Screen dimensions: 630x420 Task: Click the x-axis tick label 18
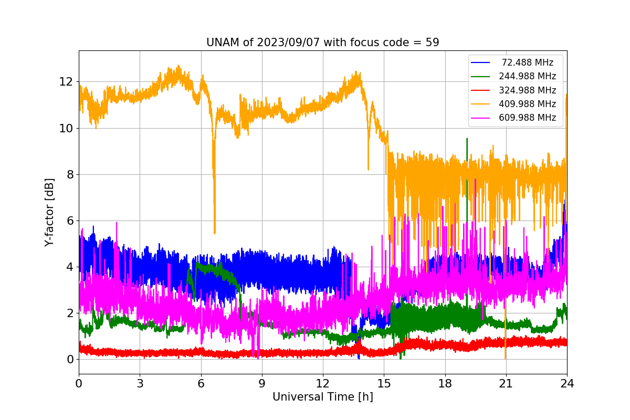[x=445, y=384]
